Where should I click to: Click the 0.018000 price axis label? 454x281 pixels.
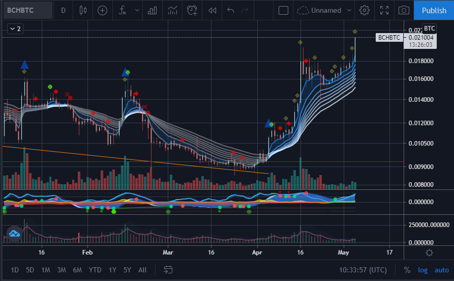click(421, 61)
